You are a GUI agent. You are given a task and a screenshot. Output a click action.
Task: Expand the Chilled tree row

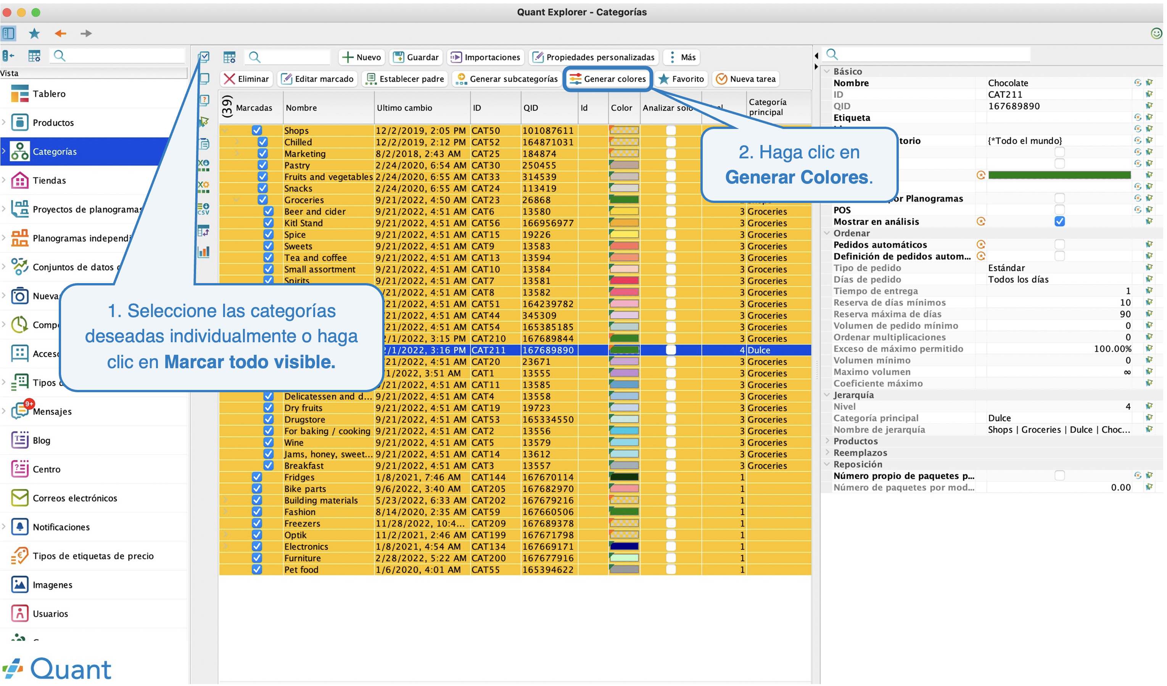(237, 142)
